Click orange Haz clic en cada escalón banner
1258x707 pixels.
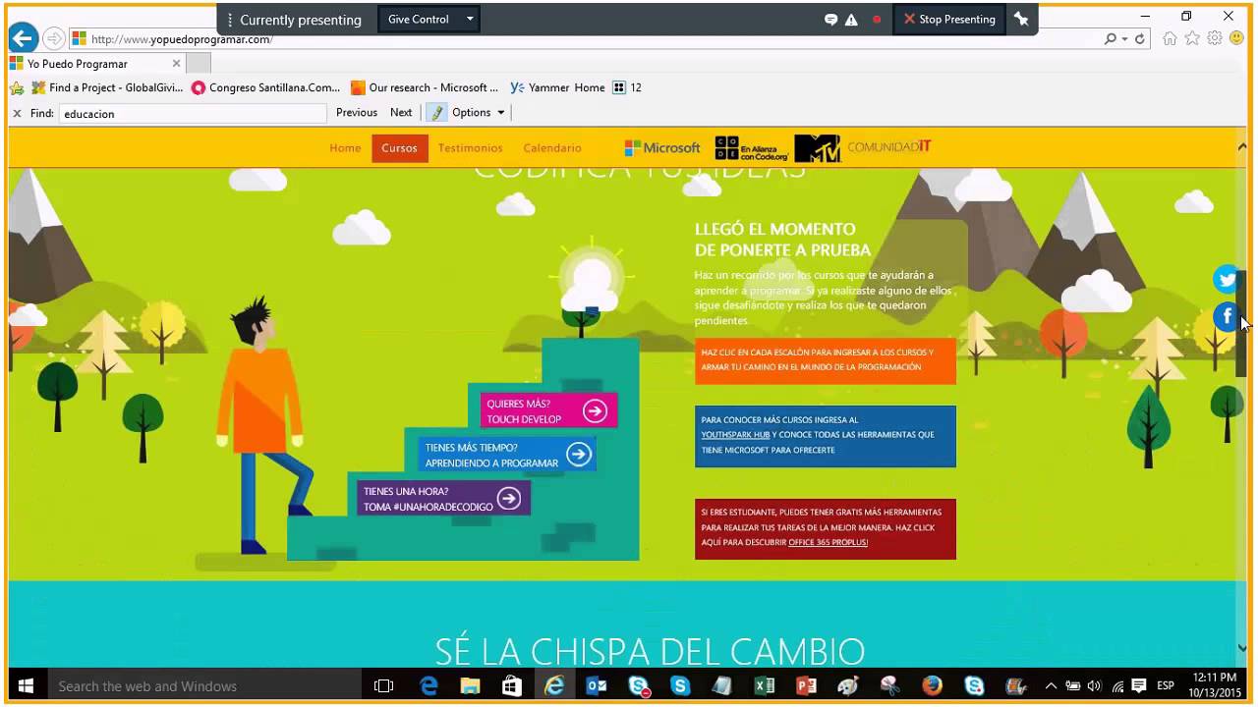tap(826, 360)
